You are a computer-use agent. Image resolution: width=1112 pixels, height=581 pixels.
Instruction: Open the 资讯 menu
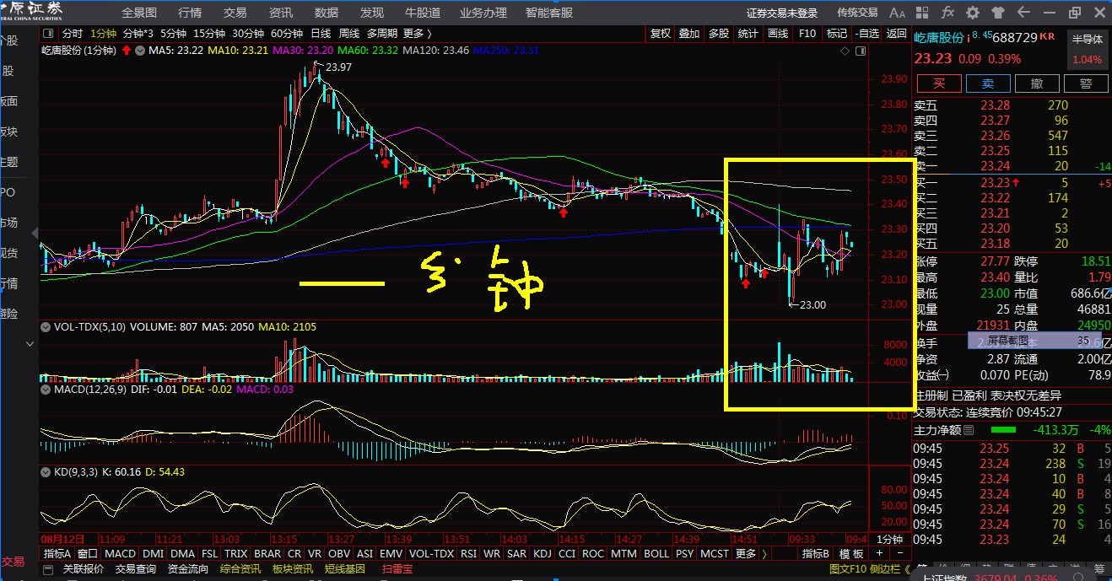pos(281,13)
